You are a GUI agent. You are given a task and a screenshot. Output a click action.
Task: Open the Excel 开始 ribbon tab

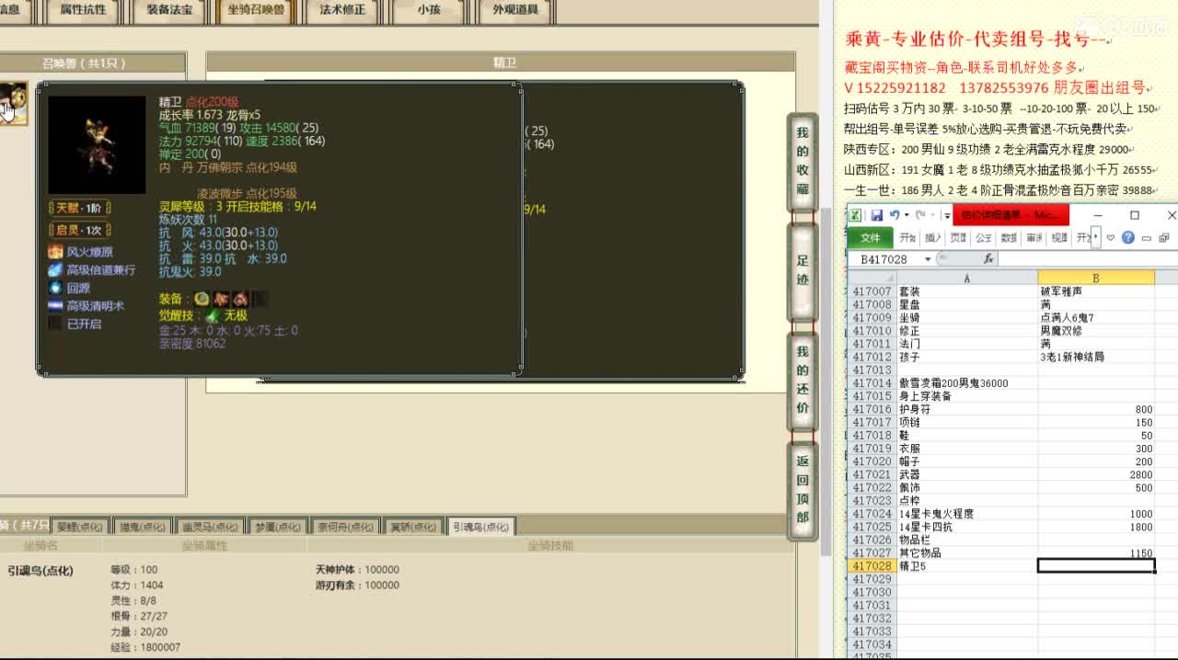[x=907, y=238]
